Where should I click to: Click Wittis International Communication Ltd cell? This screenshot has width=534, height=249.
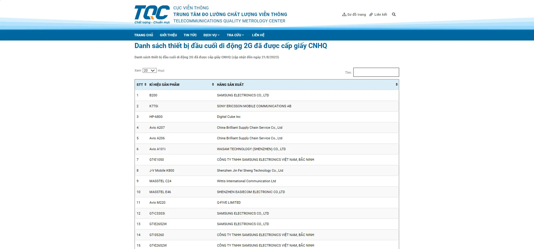tap(246, 181)
